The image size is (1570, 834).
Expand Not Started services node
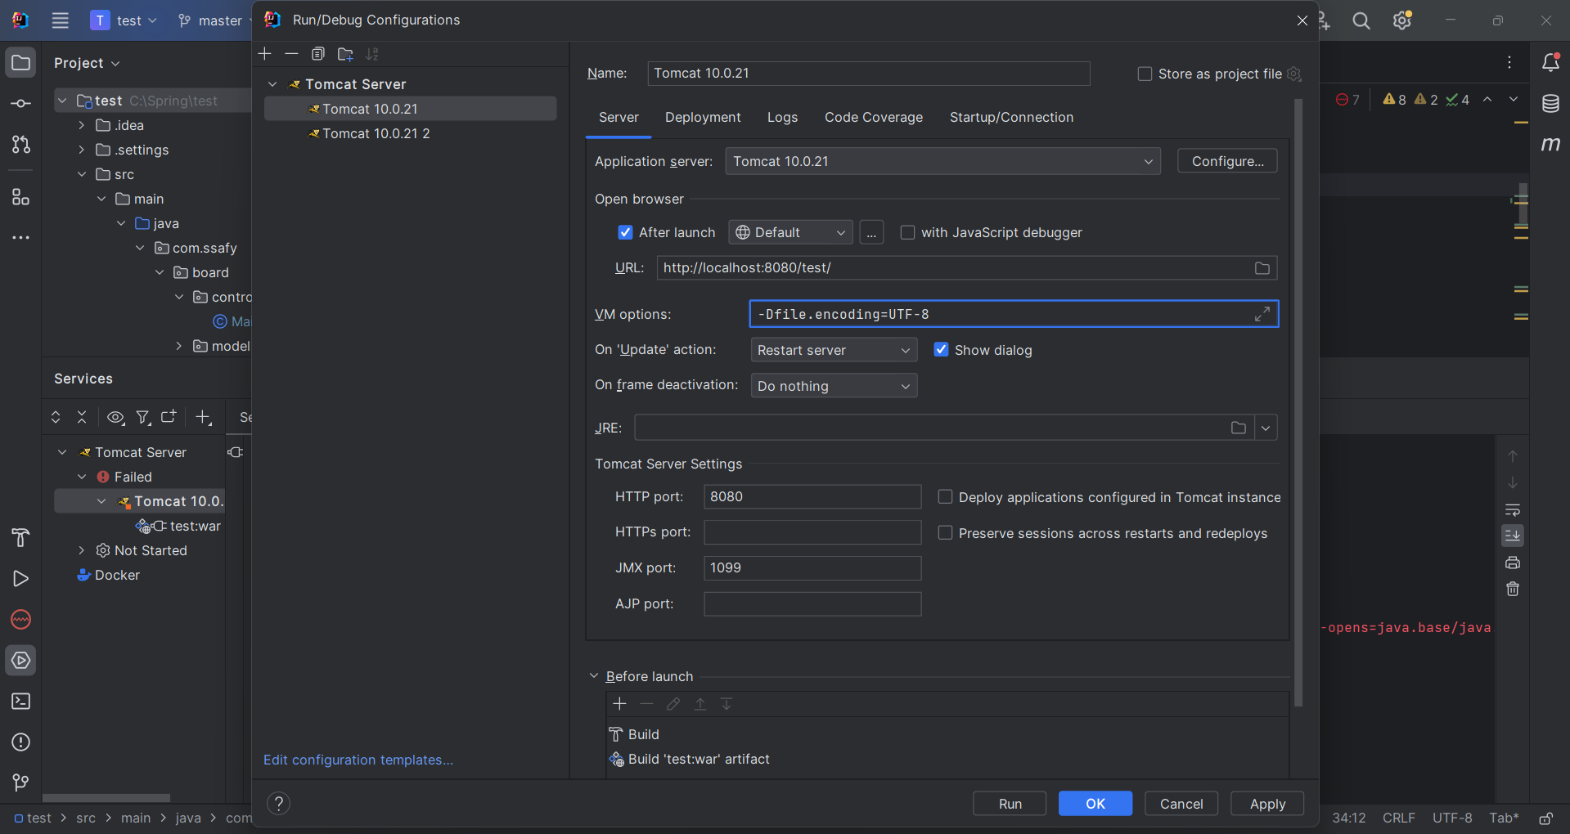[x=82, y=550]
